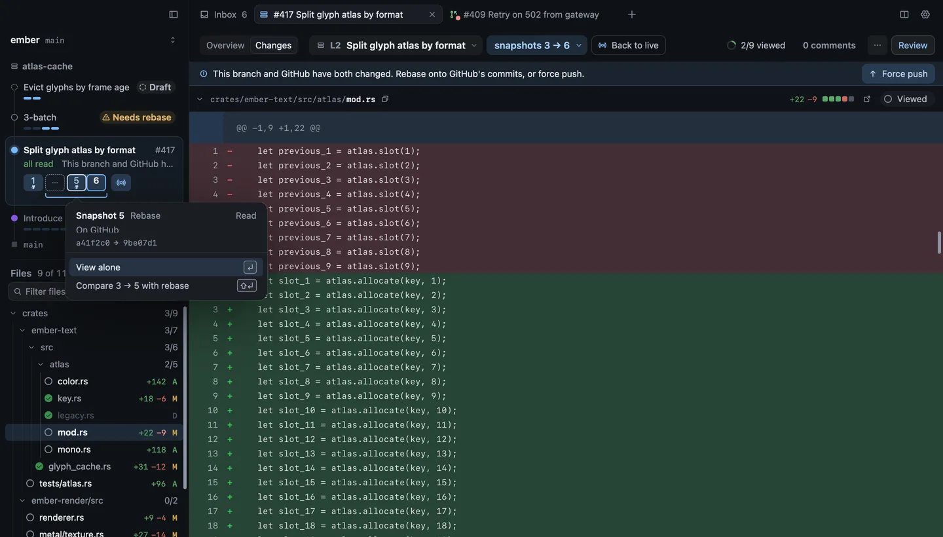Click the live broadcast chip beside snapshot 6
Screen dimensions: 943x537
(121, 183)
